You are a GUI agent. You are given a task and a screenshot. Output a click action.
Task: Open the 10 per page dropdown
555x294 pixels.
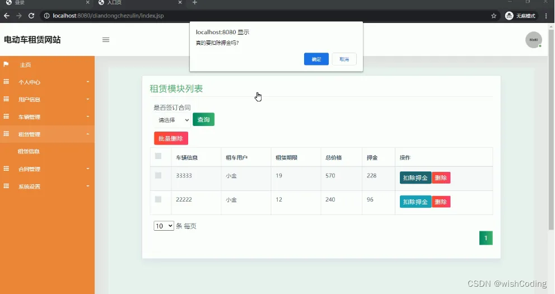tap(164, 226)
